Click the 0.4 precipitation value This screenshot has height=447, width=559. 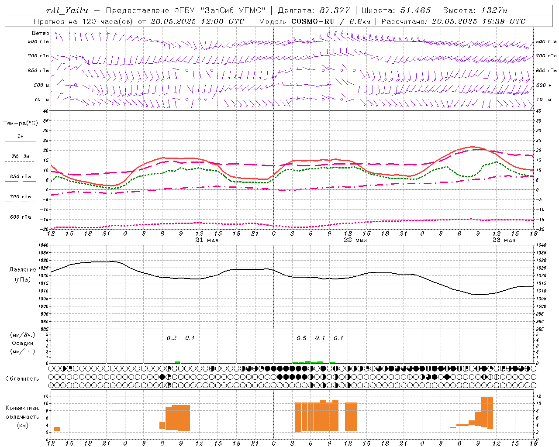point(320,338)
